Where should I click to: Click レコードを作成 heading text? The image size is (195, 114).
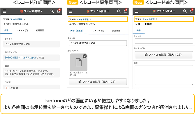[143, 24]
